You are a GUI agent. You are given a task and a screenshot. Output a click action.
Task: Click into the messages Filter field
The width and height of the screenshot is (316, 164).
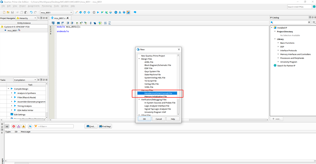[53, 126]
